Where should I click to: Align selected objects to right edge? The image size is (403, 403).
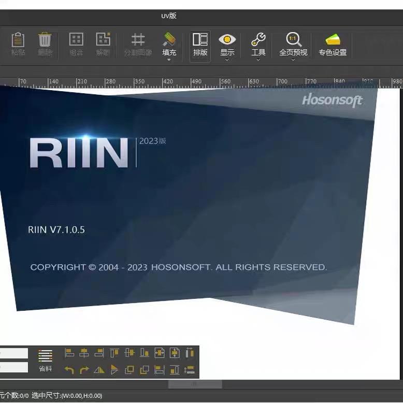[x=99, y=353]
